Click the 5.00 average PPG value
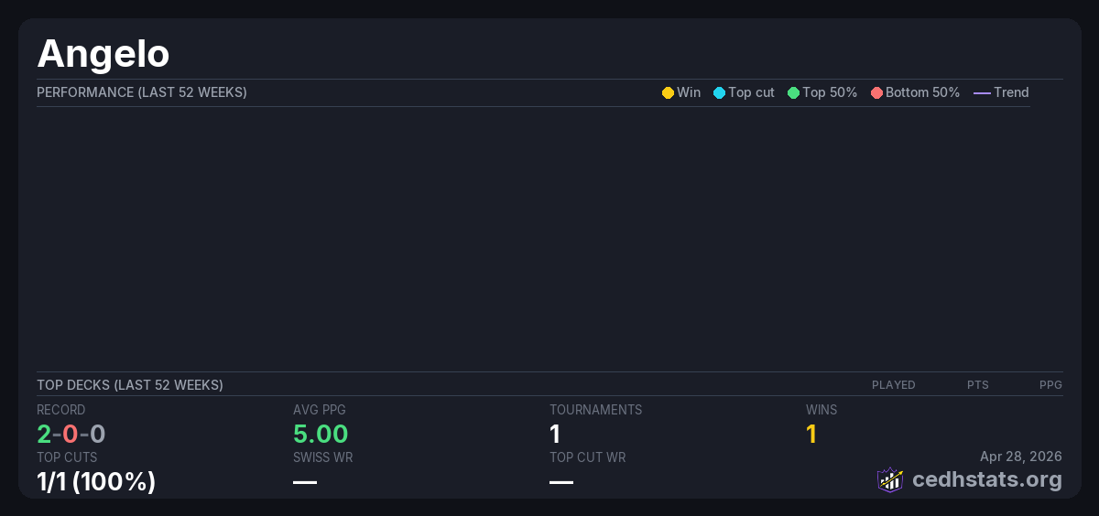This screenshot has width=1099, height=516. (321, 434)
